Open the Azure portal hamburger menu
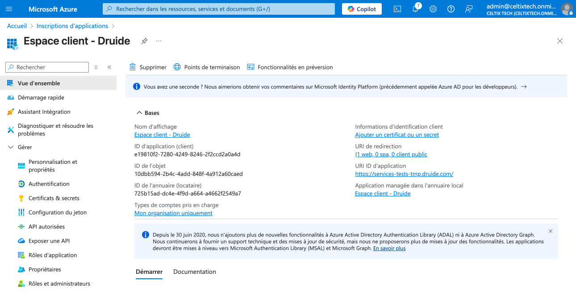 tap(9, 9)
